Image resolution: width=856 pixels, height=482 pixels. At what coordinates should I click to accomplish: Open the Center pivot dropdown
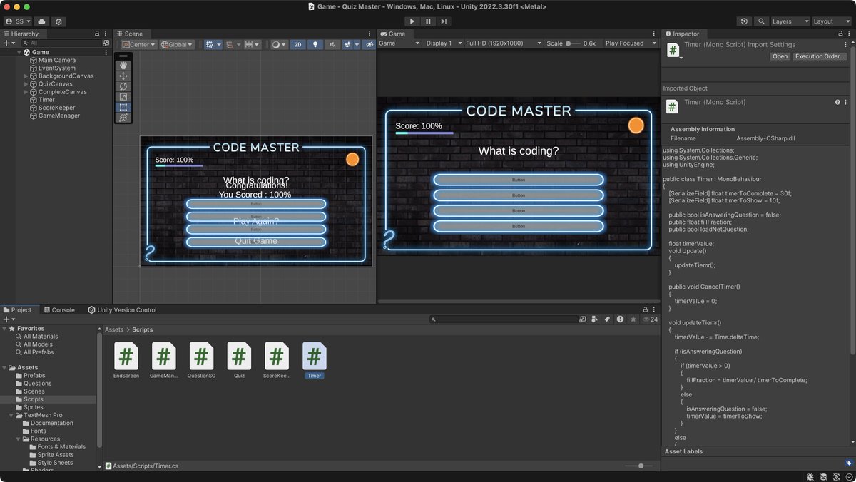coord(138,44)
